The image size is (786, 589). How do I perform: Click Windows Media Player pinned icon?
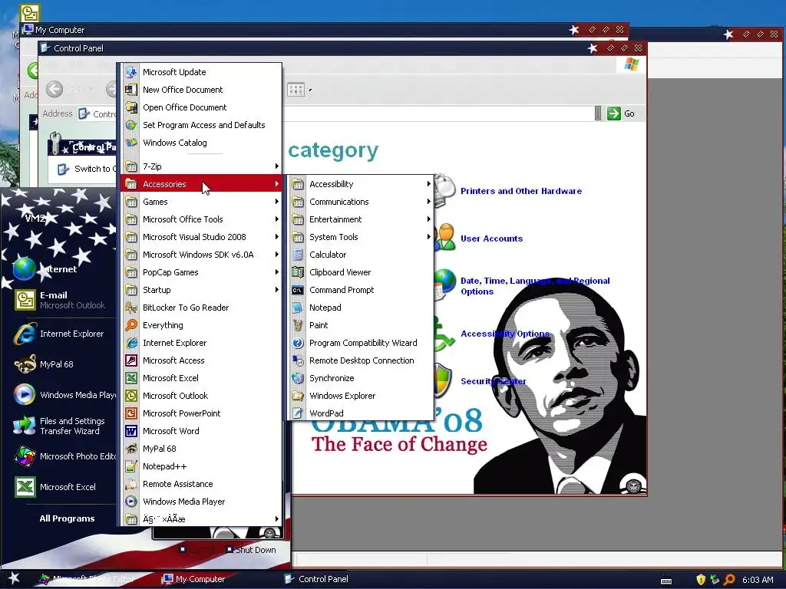pos(25,395)
